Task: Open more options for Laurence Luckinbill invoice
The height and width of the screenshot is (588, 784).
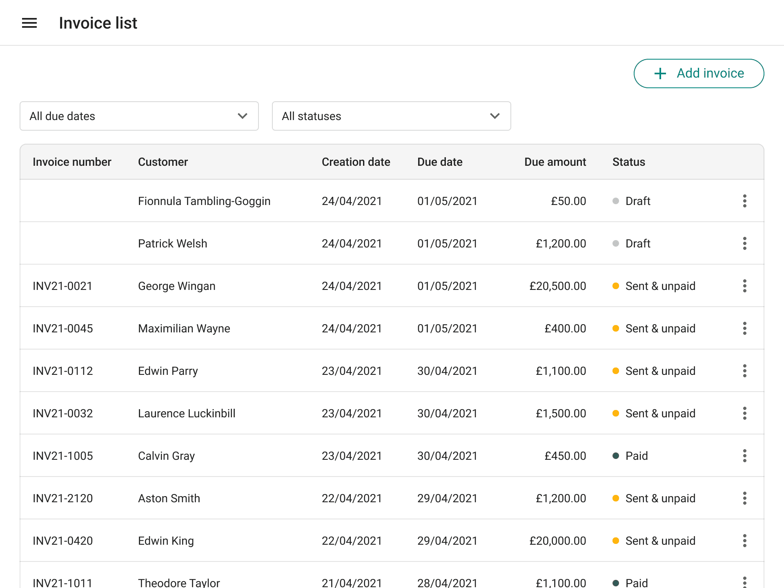Action: tap(744, 413)
